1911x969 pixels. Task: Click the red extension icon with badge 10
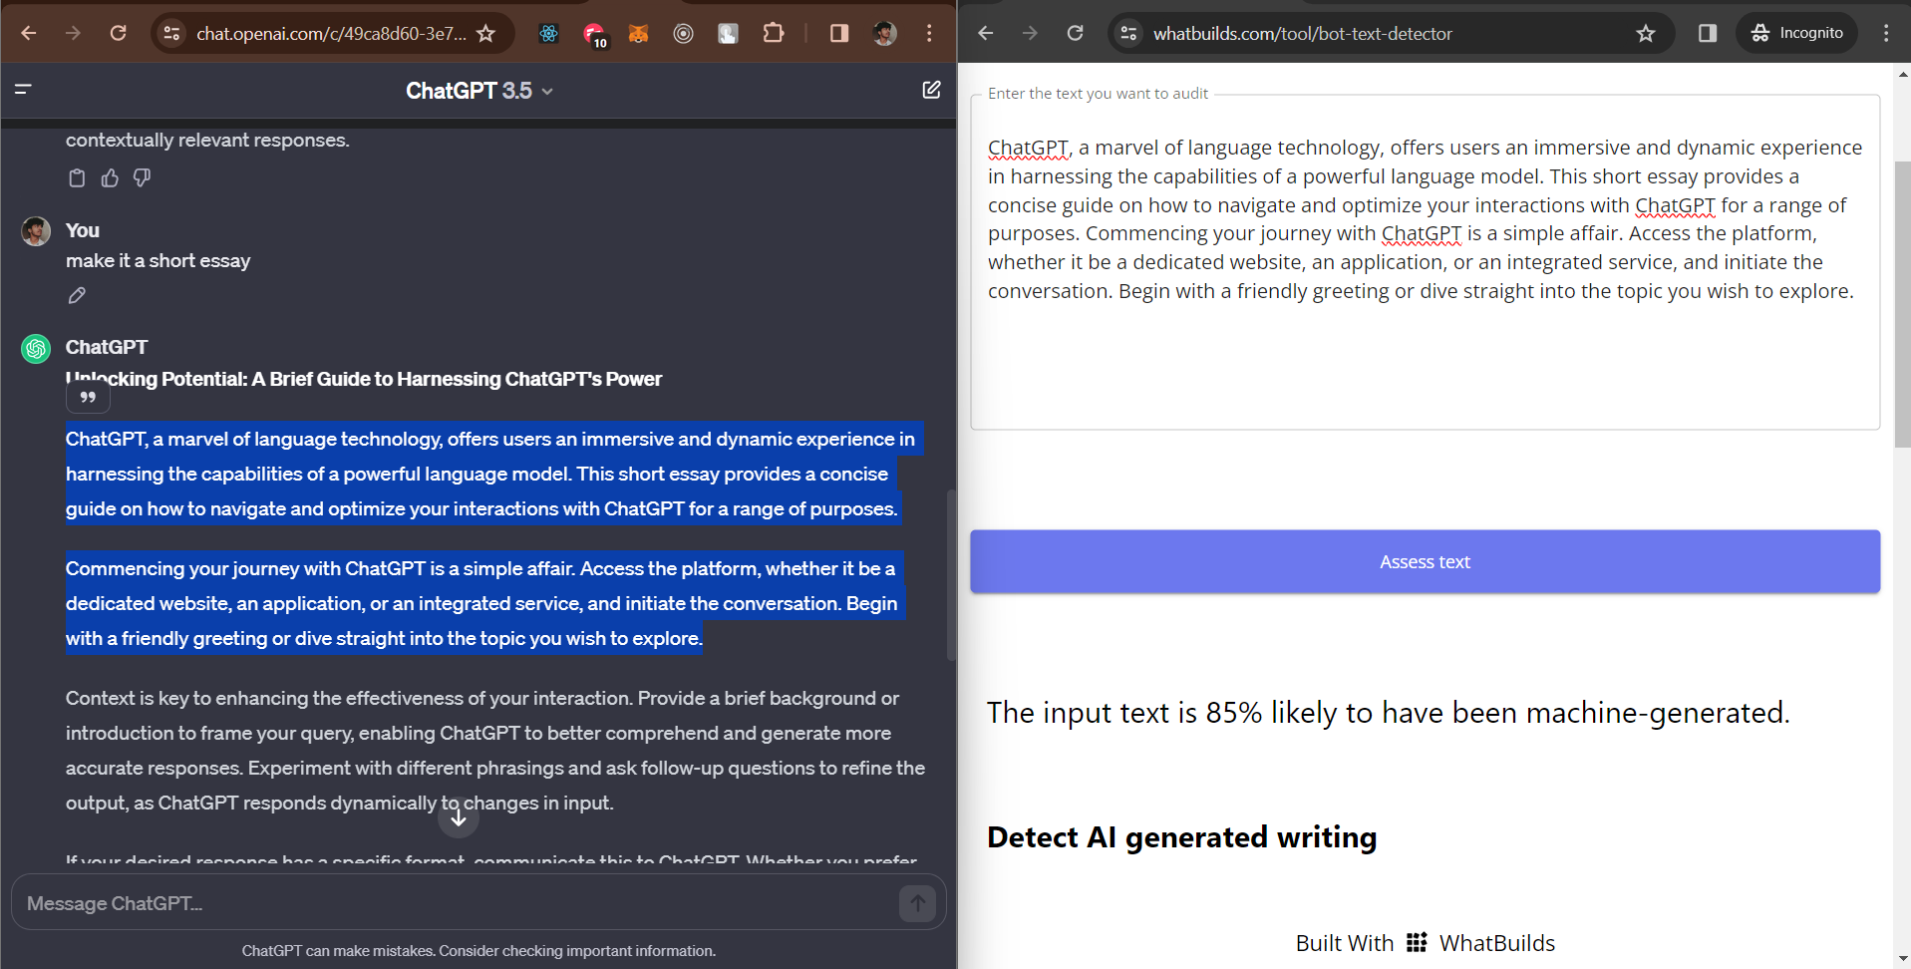coord(594,35)
